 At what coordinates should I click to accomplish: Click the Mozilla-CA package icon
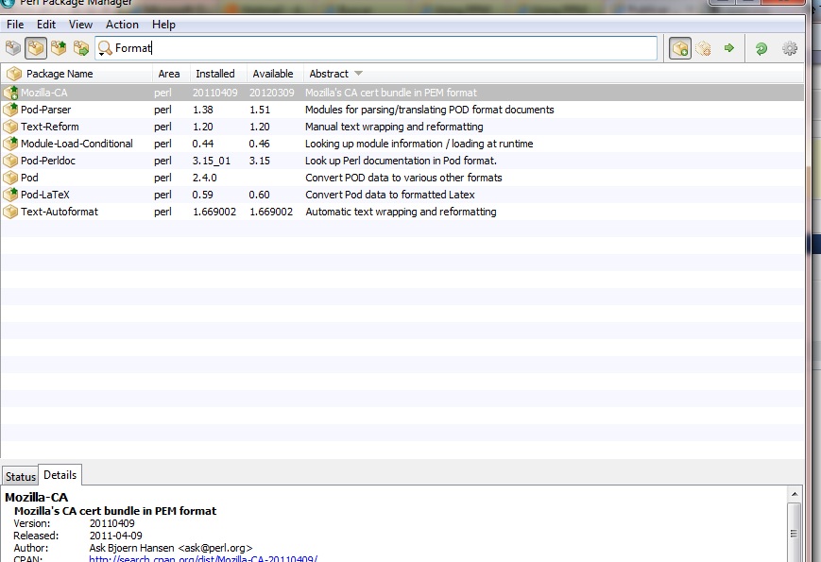(x=10, y=93)
